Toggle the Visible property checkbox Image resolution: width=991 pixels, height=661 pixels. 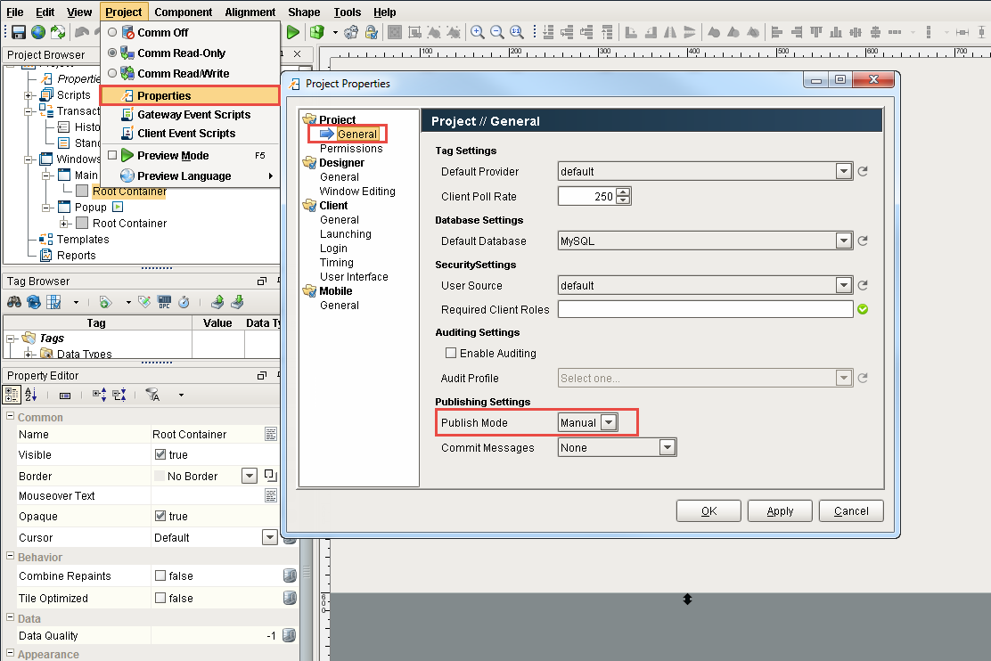(x=160, y=455)
